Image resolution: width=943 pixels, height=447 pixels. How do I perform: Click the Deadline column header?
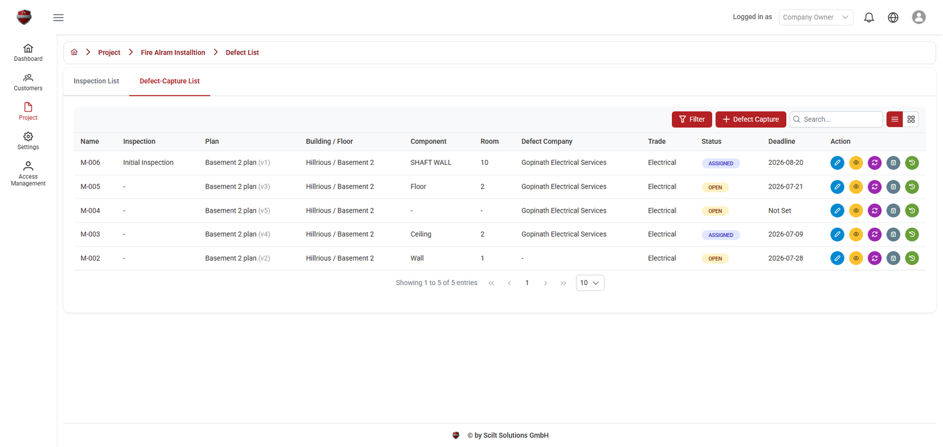click(782, 142)
